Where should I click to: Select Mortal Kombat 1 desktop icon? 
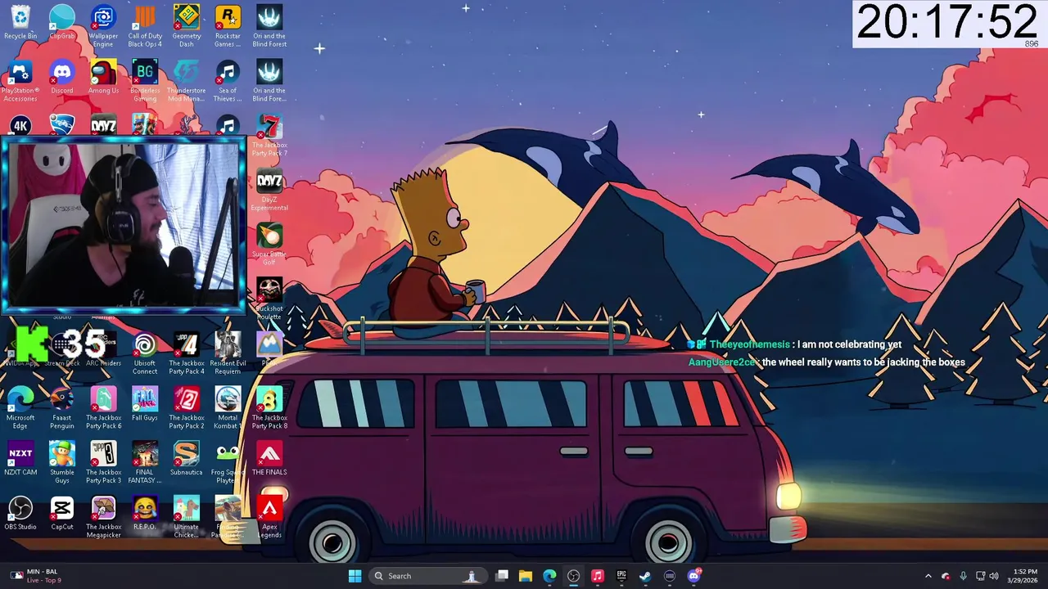click(228, 408)
